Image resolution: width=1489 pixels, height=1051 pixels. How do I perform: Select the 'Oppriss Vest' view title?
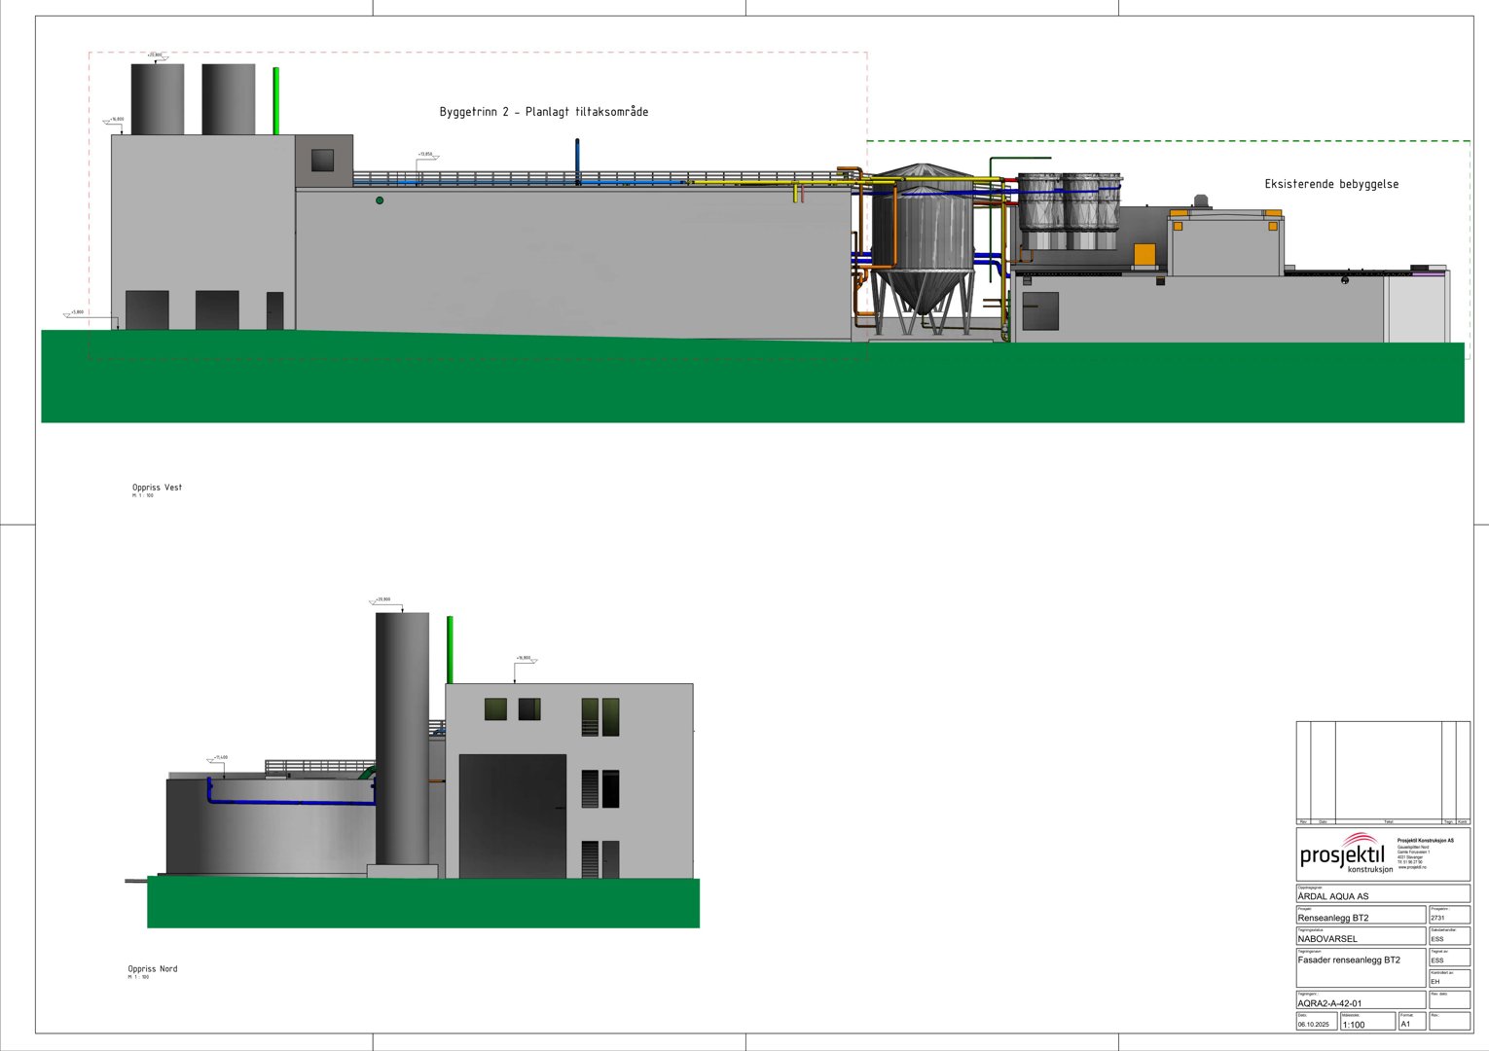[157, 488]
